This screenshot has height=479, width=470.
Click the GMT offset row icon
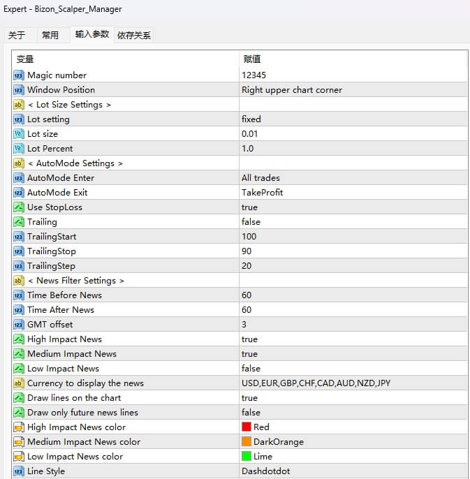[x=19, y=325]
